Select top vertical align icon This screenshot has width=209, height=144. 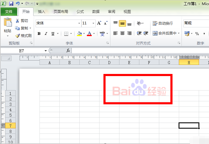point(116,23)
